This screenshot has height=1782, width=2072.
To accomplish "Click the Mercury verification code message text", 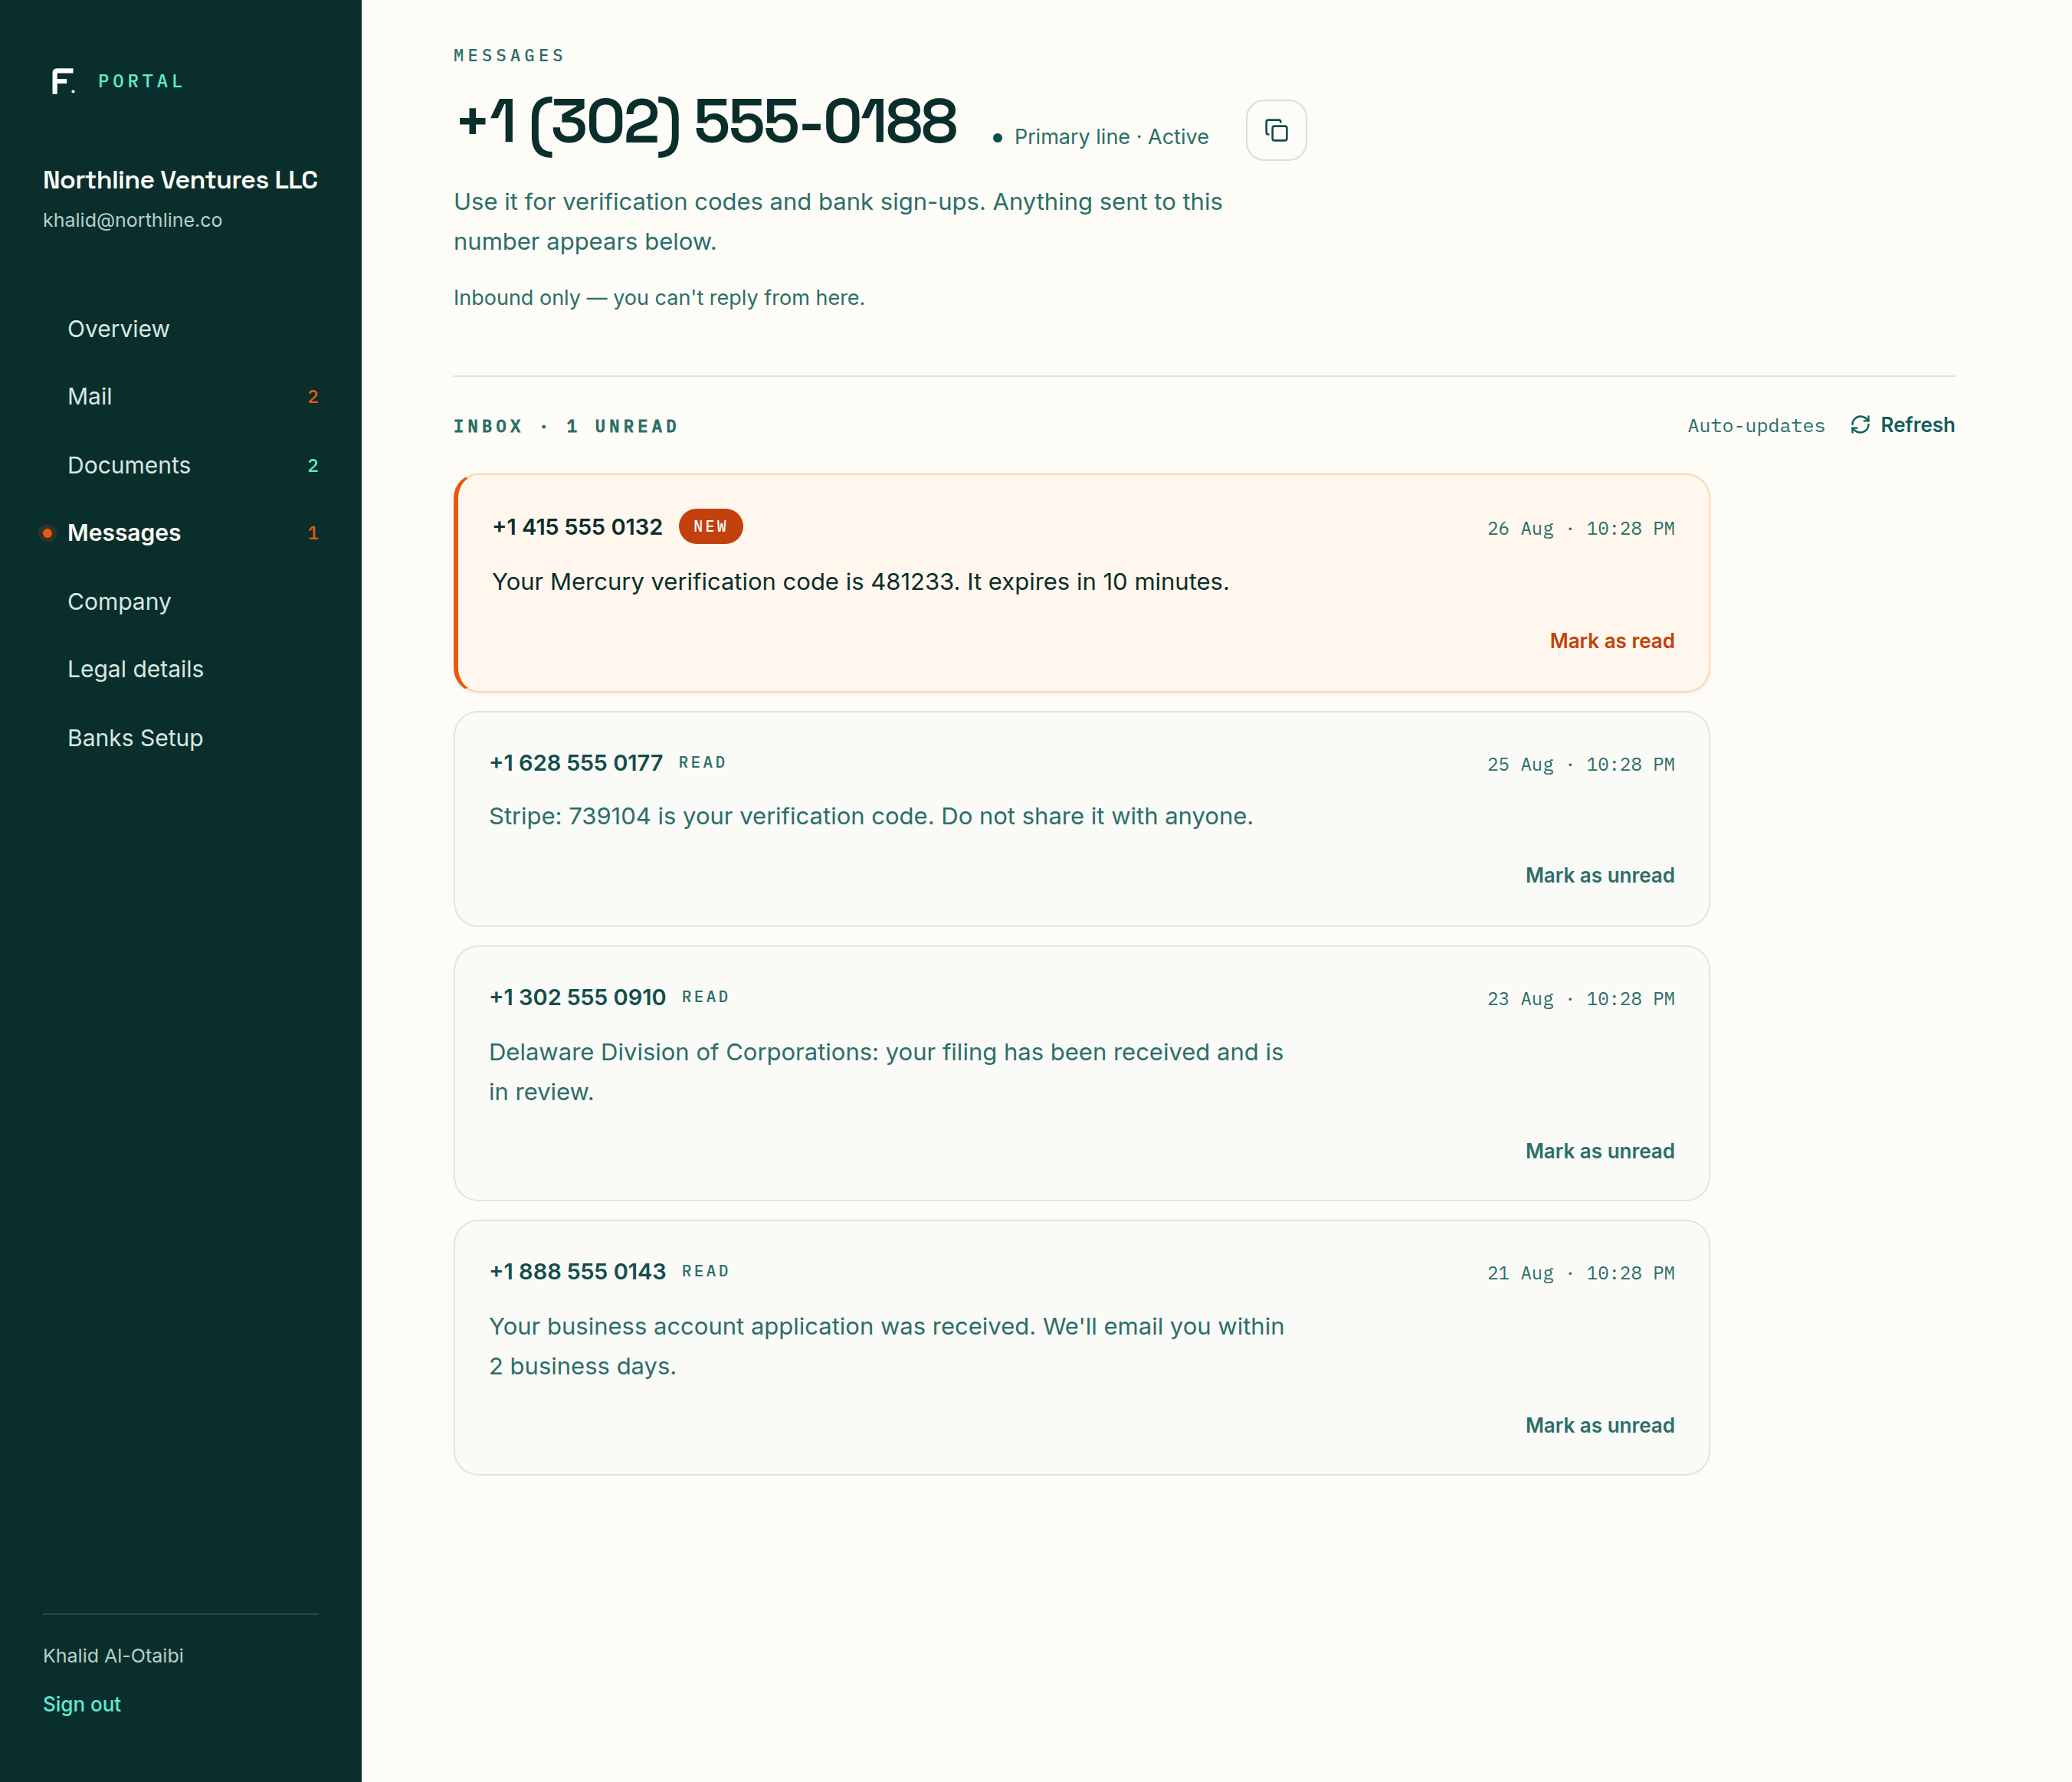I will 860,582.
